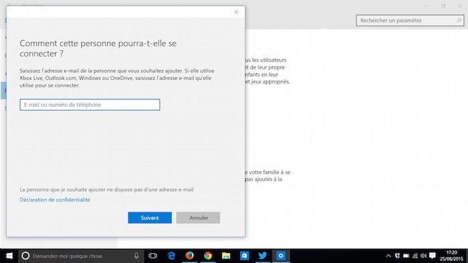Click the Dropbox tray icon
The image size is (468, 263).
[397, 256]
